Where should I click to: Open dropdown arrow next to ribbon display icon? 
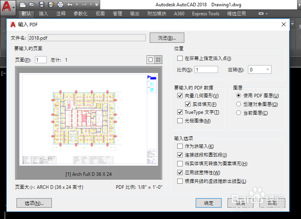coord(267,14)
